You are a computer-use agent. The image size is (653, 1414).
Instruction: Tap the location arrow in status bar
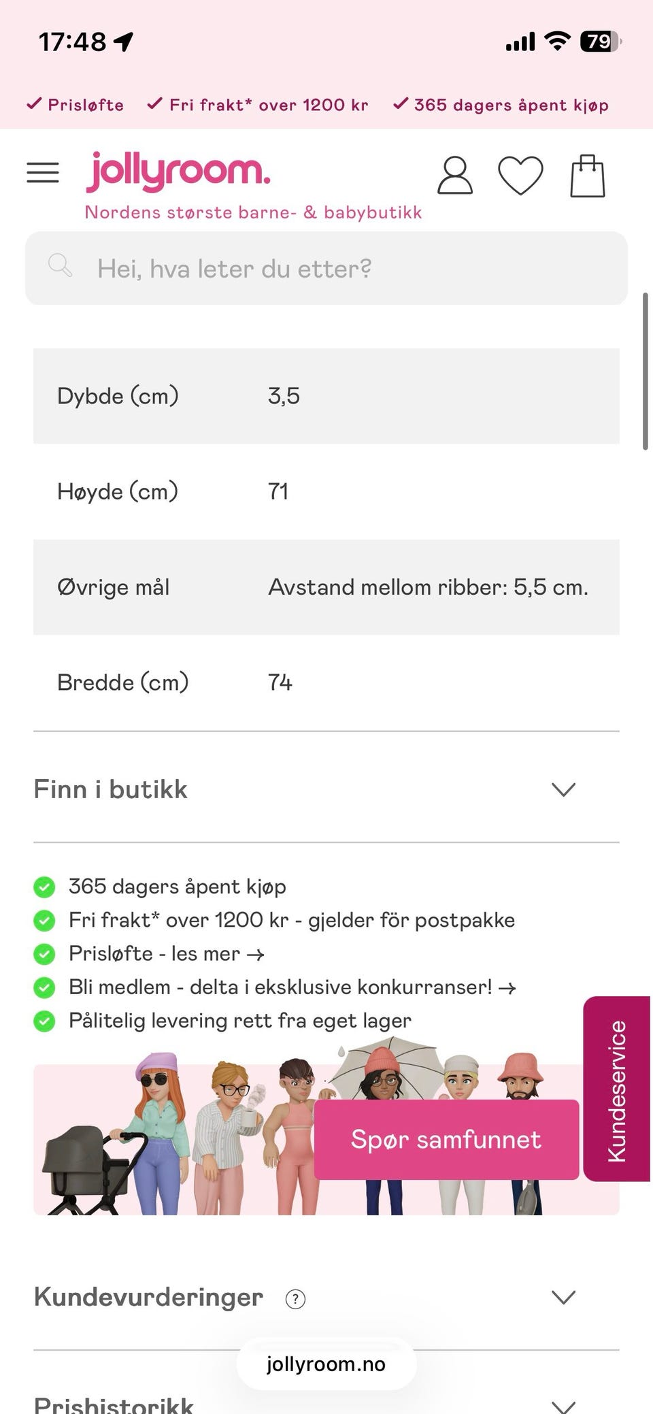point(123,42)
